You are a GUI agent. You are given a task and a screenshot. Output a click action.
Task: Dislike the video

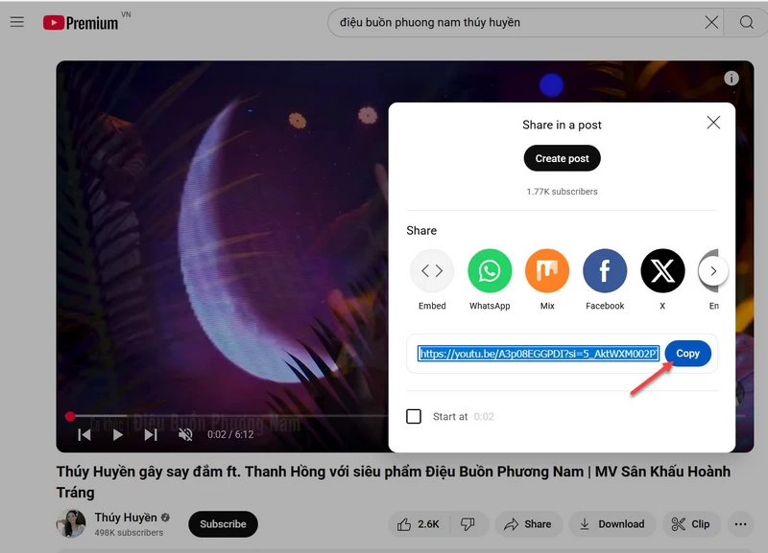(x=468, y=524)
